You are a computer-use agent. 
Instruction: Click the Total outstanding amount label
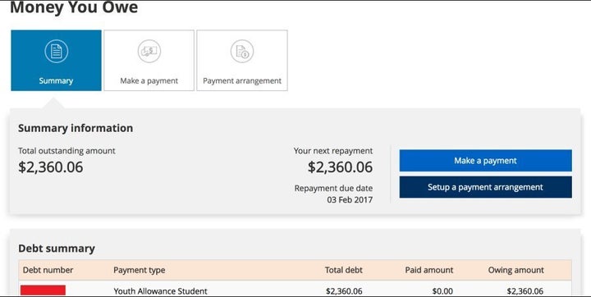[x=66, y=151]
